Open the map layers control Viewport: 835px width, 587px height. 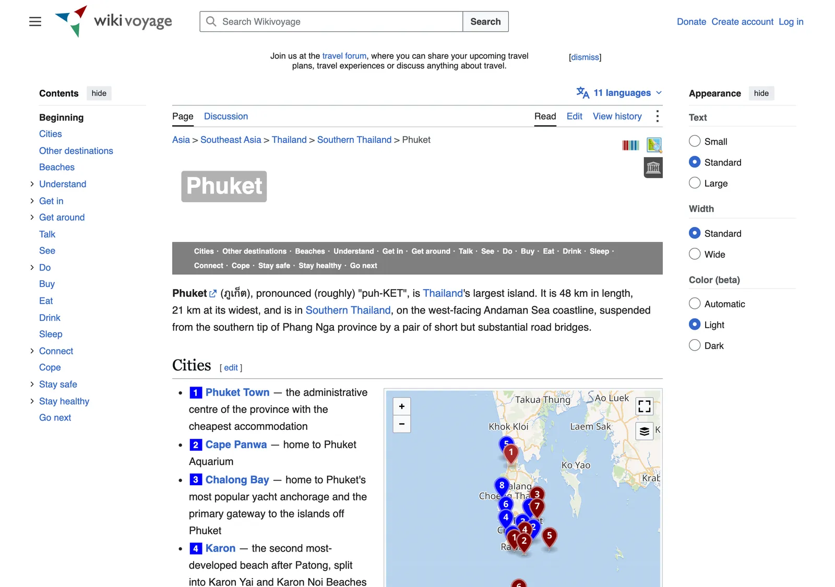click(645, 432)
